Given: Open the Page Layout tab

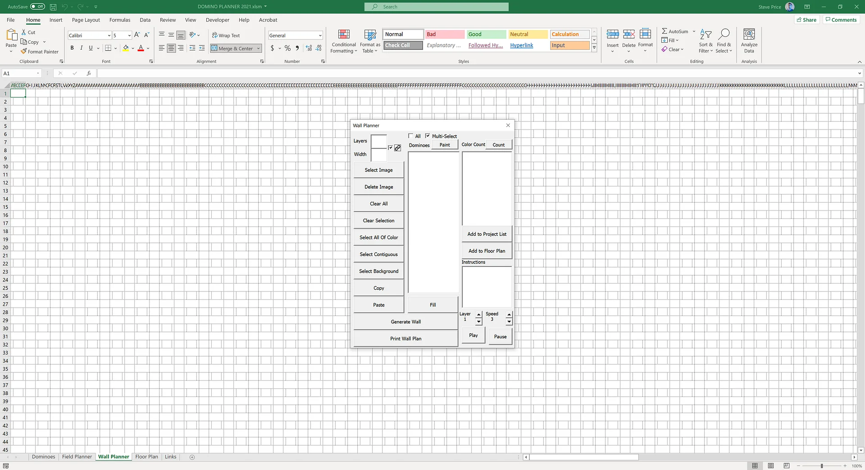Looking at the screenshot, I should point(86,20).
